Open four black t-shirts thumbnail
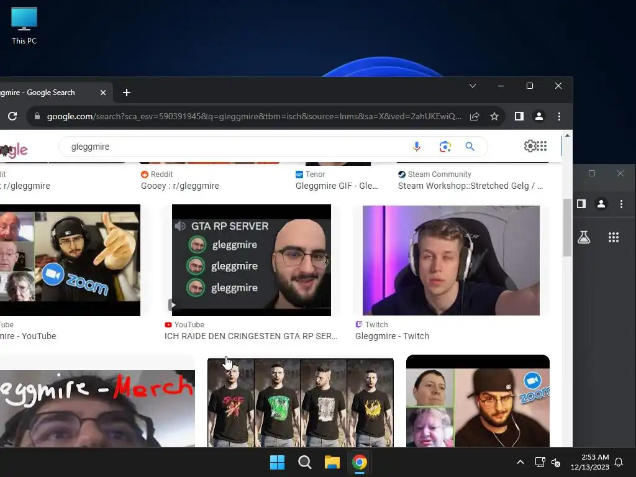 (301, 402)
